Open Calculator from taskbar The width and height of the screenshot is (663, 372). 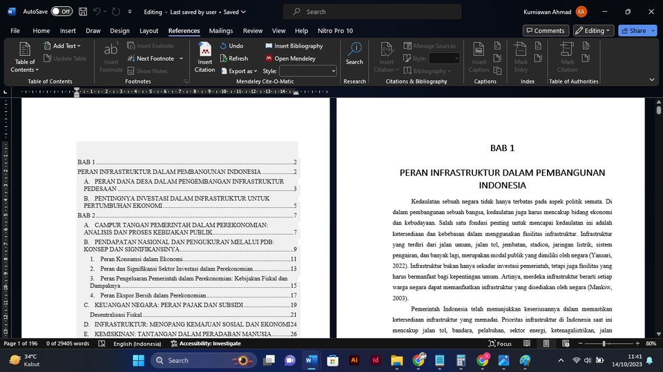coord(461,360)
